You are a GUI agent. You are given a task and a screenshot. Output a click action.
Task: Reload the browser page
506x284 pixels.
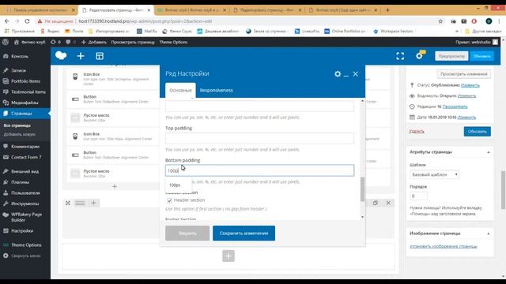point(27,21)
